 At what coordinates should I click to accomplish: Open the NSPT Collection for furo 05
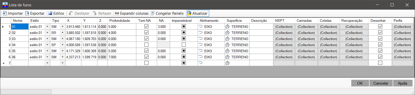pos(284,51)
